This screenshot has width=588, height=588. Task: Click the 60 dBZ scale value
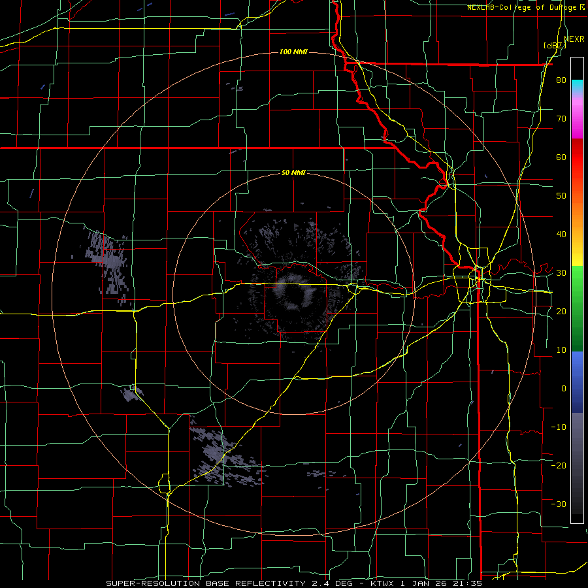pos(561,157)
